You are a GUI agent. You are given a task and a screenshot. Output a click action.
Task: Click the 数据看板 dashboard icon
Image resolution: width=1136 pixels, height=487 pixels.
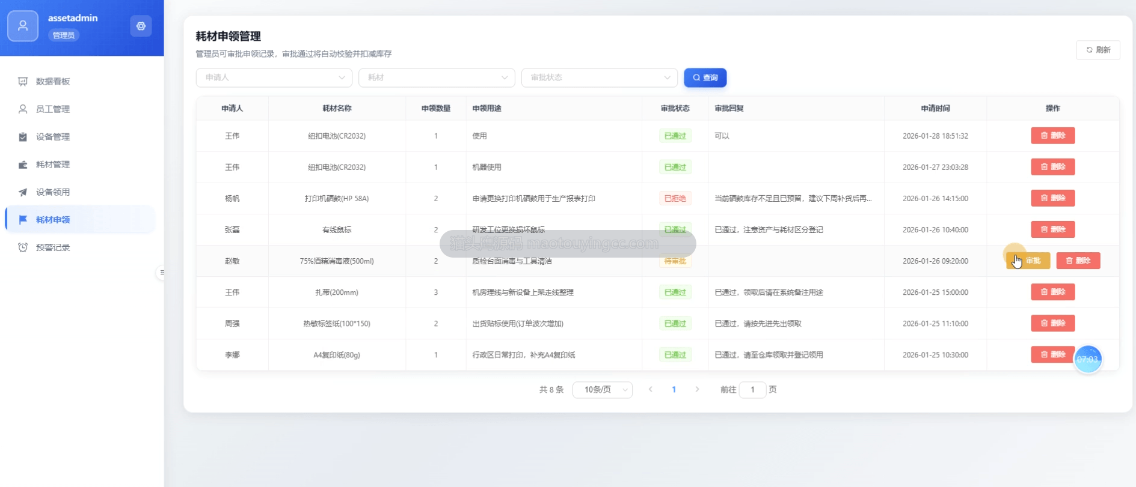[23, 81]
